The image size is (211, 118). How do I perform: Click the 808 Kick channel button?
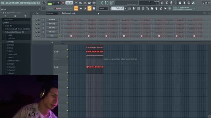coord(52,20)
